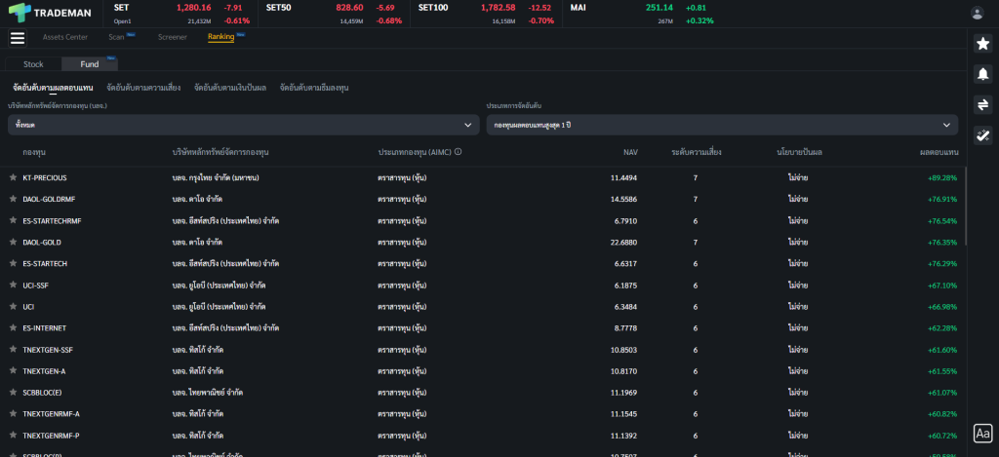Select the จัดอันดับตามเงินปันผล ranking link
The image size is (999, 457).
229,88
